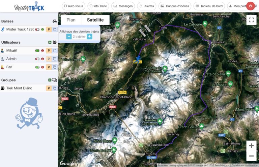Locate Mikaël on the map with the pin icon
The width and height of the screenshot is (259, 167).
click(49, 51)
